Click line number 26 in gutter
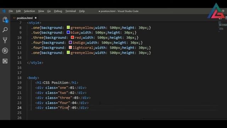This screenshot has height=128, width=227. (x=20, y=118)
